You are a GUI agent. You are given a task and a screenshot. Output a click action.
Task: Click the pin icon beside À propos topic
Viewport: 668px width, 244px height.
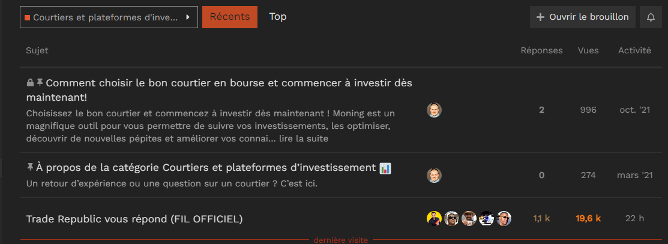click(30, 167)
